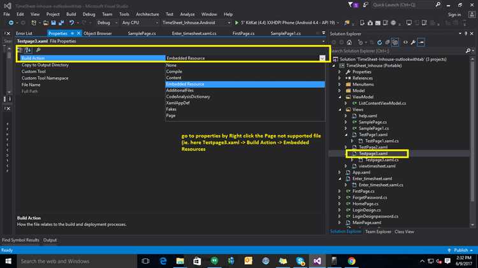Choose Page in the Build Action list
Screen dimensions: 478x268
(x=245, y=115)
